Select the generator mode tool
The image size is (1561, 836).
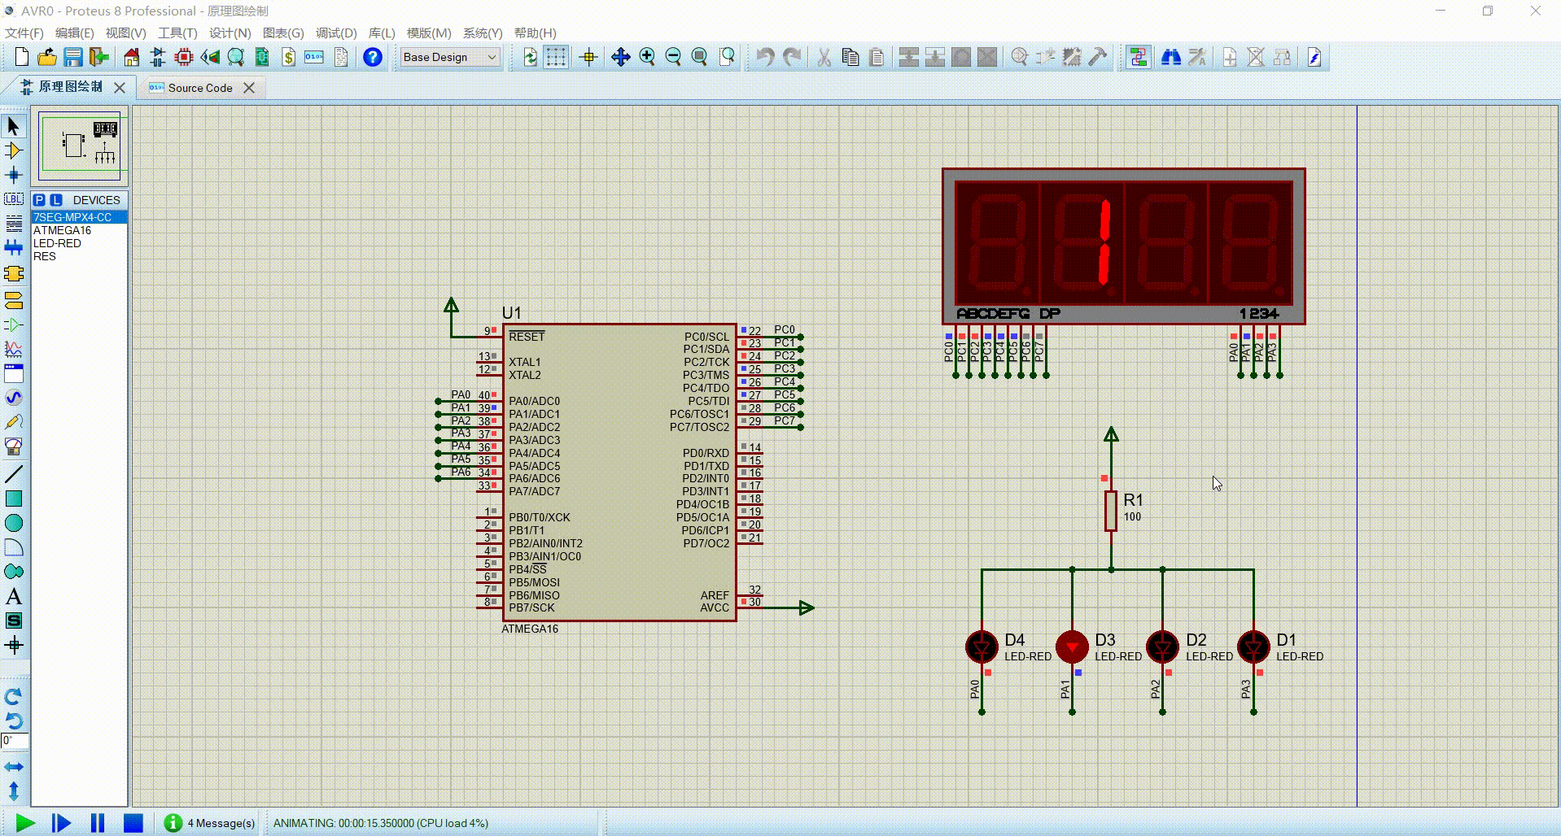(14, 398)
